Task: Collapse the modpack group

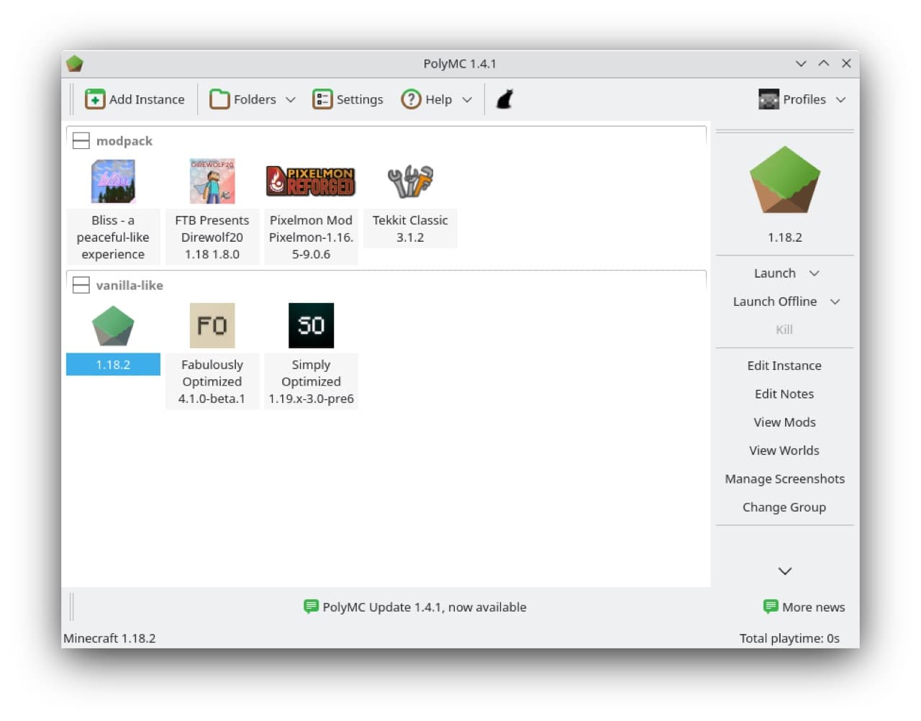Action: [81, 141]
